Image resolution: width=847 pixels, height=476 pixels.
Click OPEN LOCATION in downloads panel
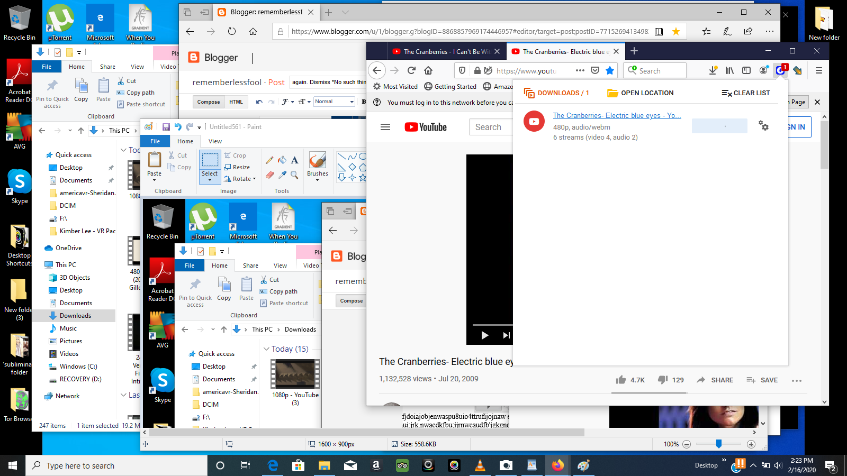coord(641,93)
